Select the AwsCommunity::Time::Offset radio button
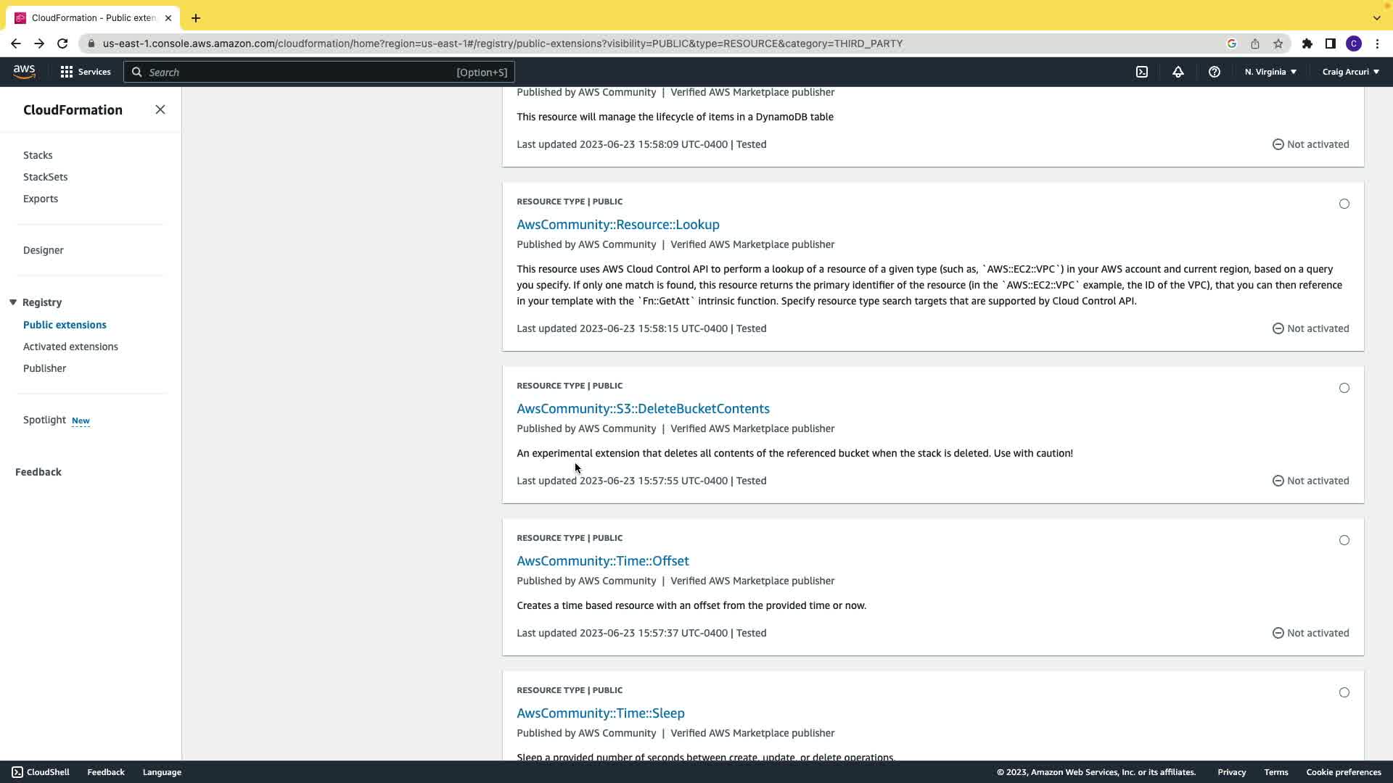 [1344, 540]
